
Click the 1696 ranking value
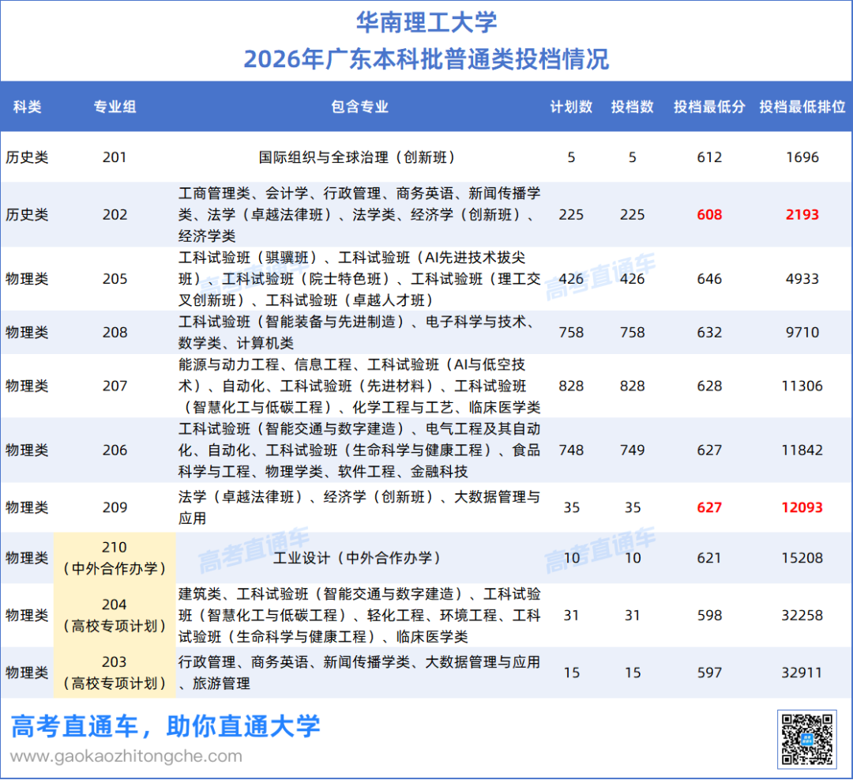point(802,157)
